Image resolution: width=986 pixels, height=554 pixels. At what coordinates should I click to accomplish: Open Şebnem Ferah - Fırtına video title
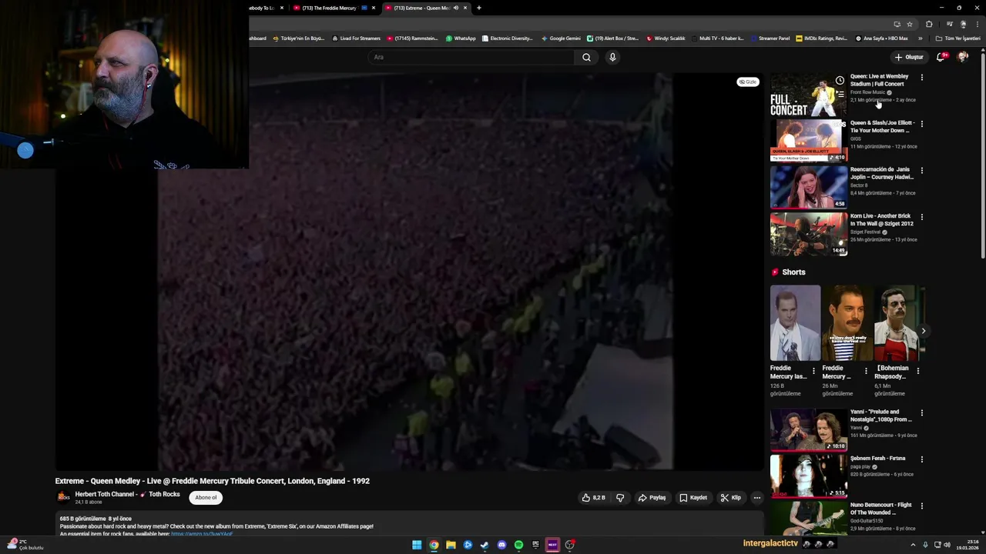[x=877, y=459]
